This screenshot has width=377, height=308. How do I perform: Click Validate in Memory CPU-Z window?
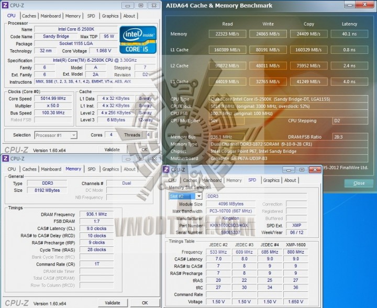click(112, 303)
